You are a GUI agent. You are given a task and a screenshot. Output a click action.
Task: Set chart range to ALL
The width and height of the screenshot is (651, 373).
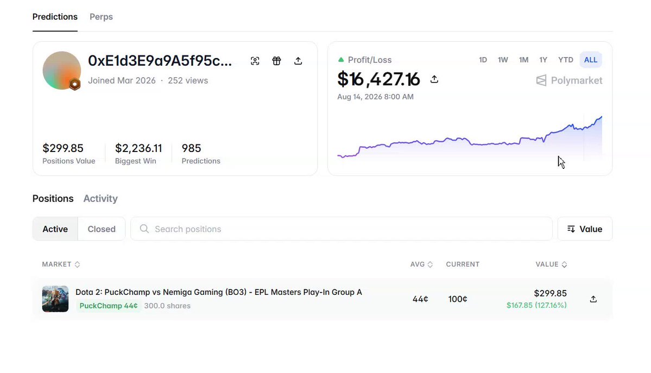pyautogui.click(x=591, y=60)
